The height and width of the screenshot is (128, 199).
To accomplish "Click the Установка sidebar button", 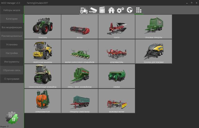I will [12, 45].
